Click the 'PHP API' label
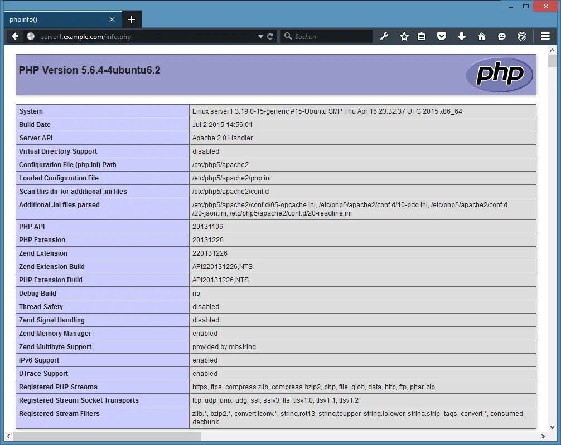Viewport: 561px width, 445px height. [32, 227]
